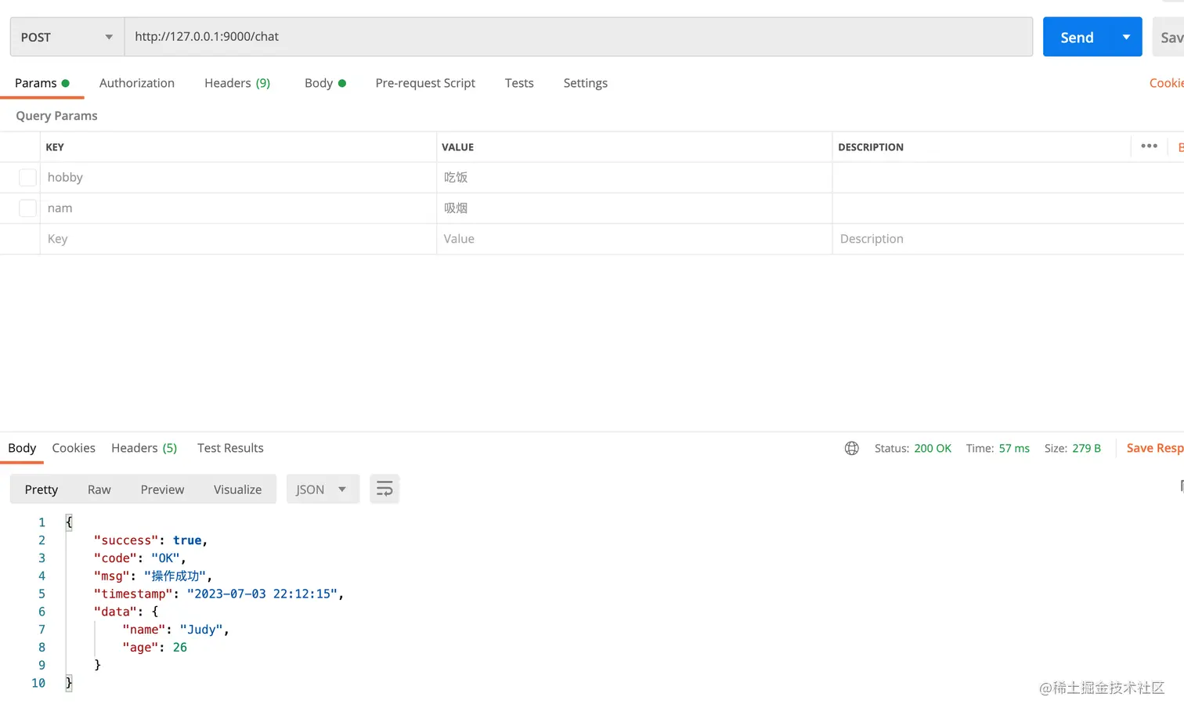1184x715 pixels.
Task: Switch response view to Visualize
Action: click(x=237, y=489)
